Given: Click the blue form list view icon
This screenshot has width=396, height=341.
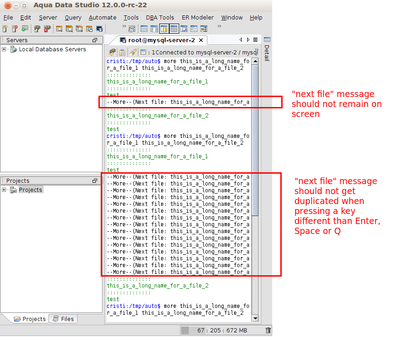Looking at the screenshot, I should click(194, 29).
